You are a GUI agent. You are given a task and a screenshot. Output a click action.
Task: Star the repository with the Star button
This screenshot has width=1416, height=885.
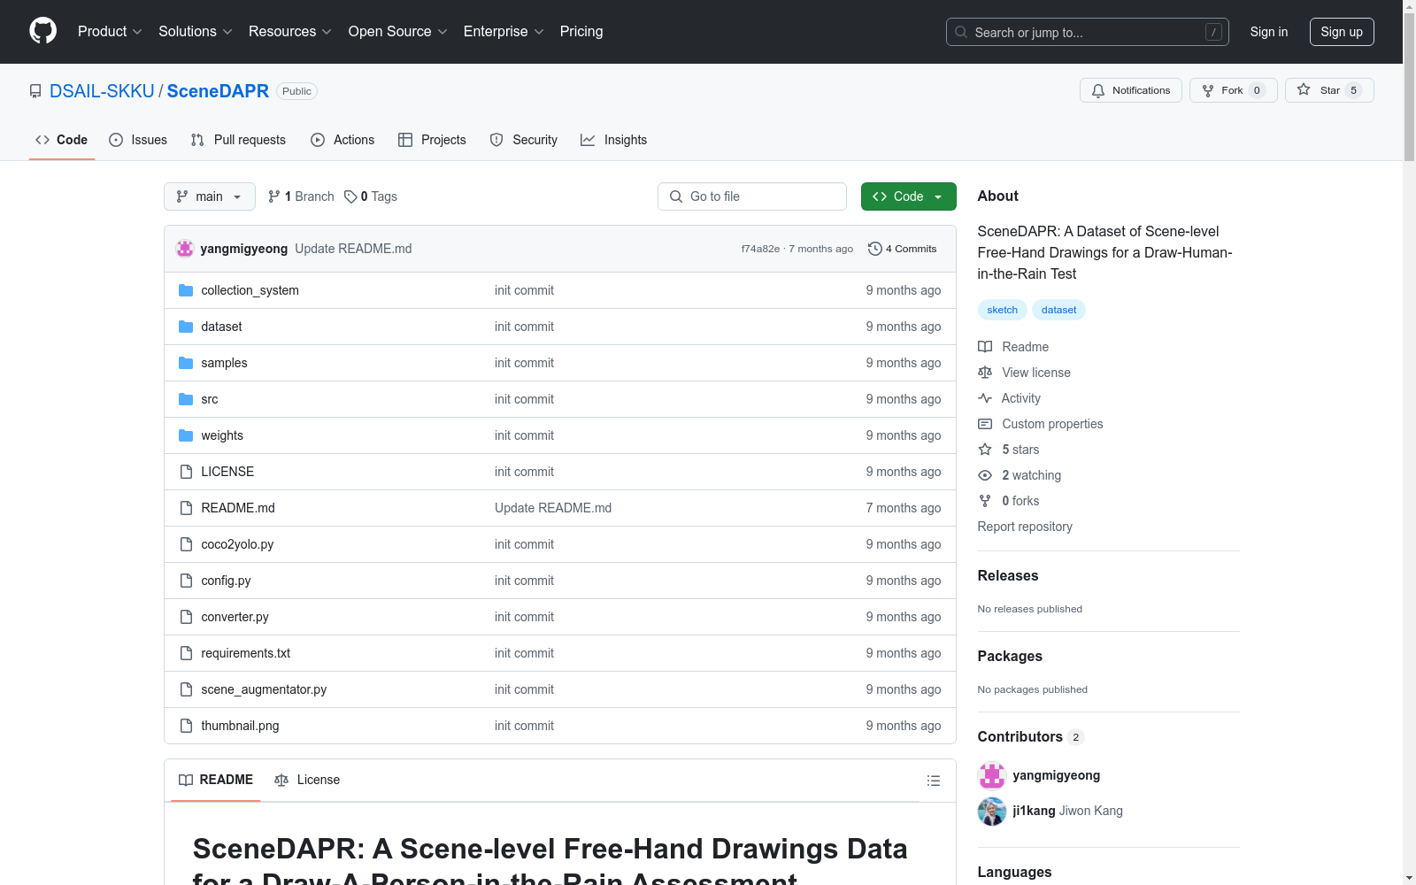pyautogui.click(x=1329, y=90)
